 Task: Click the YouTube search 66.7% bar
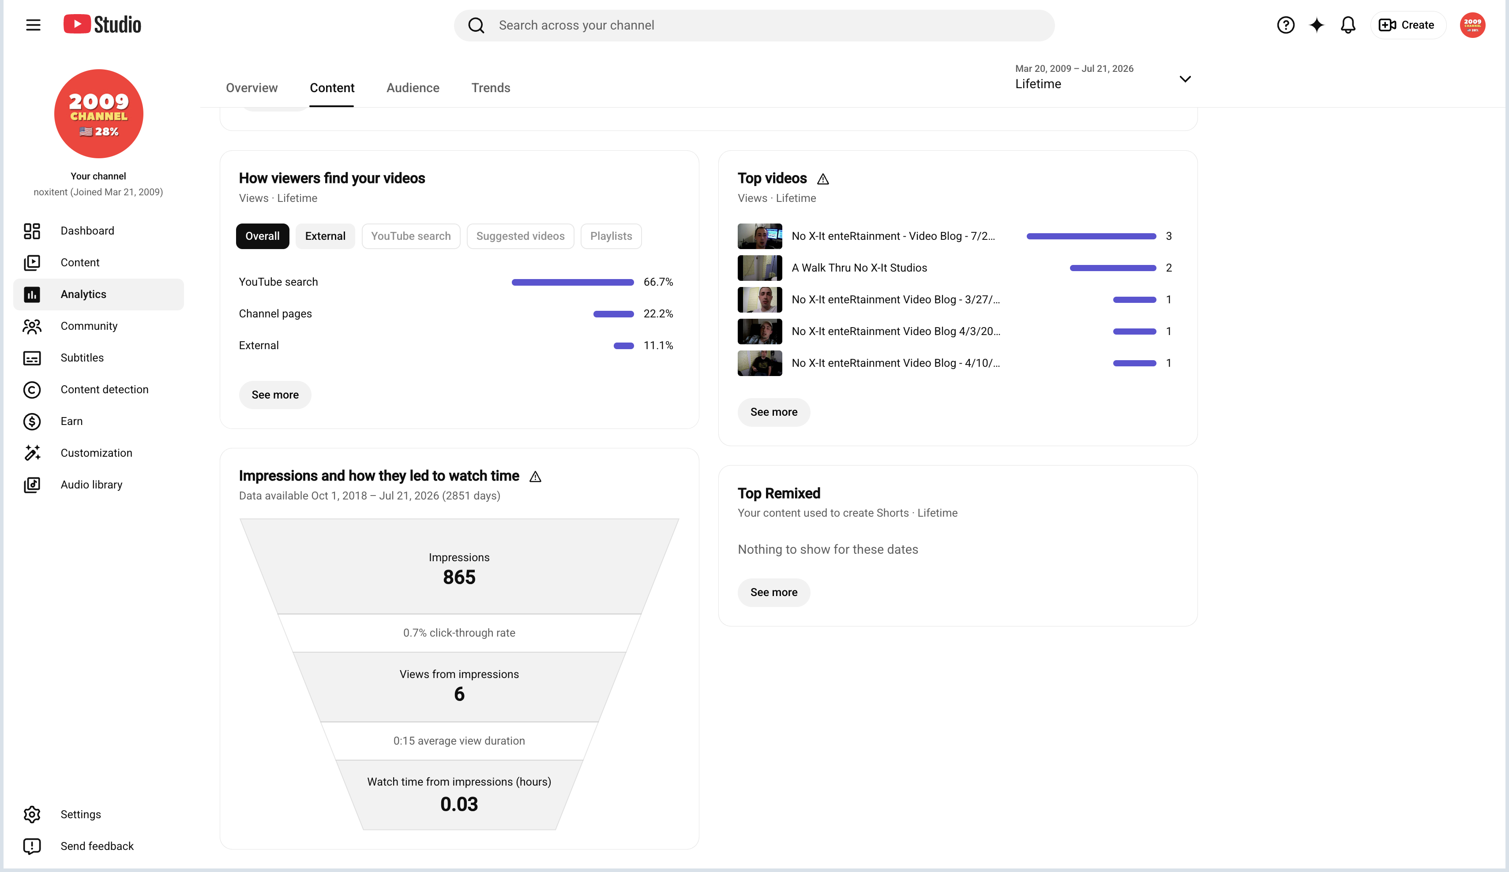point(572,283)
